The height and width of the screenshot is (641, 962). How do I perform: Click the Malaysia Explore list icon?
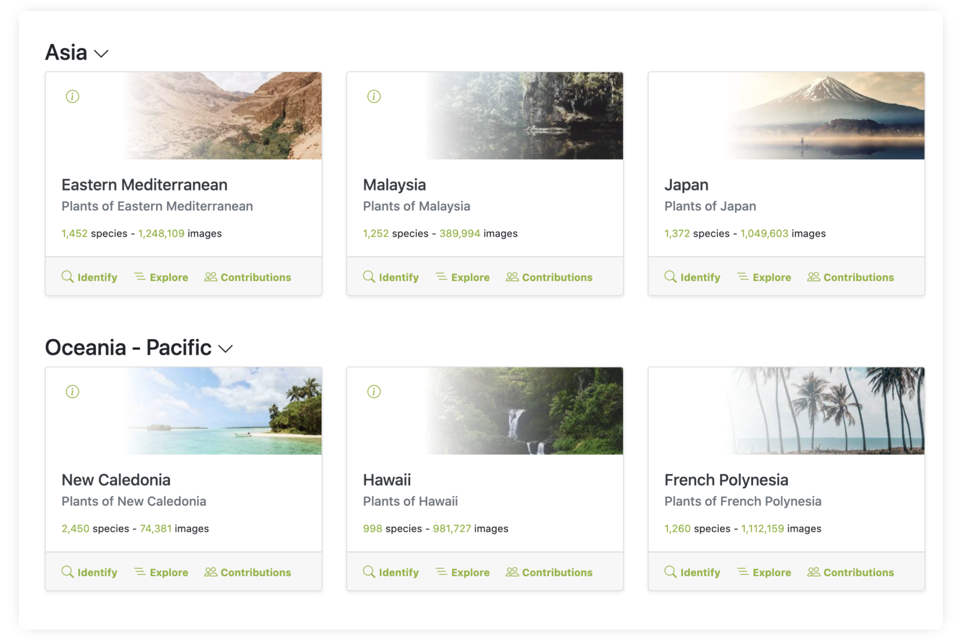441,277
